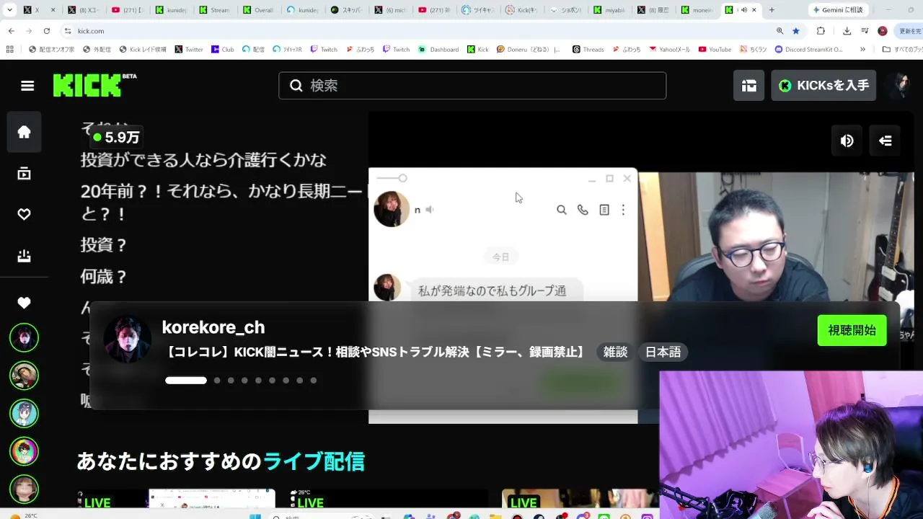Viewport: 923px width, 519px height.
Task: Open followed channel with rainbow ring avatar
Action: (25, 451)
